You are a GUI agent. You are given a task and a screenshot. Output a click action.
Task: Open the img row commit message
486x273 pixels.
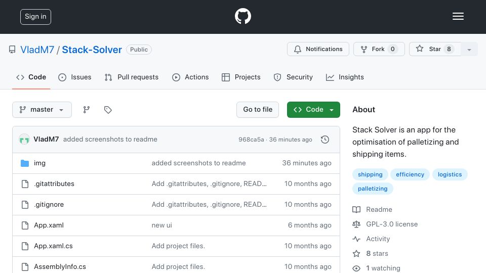198,163
